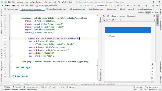Open the Palette side panel
The width and height of the screenshot is (162, 91).
(x=100, y=20)
